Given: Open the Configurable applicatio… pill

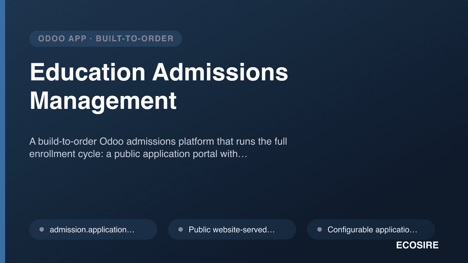Looking at the screenshot, I should 371,229.
